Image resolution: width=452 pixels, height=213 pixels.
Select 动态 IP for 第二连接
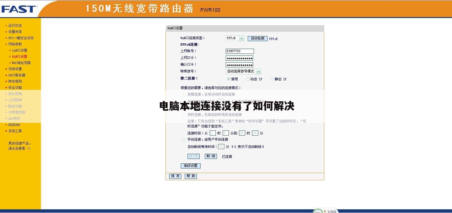tap(248, 79)
